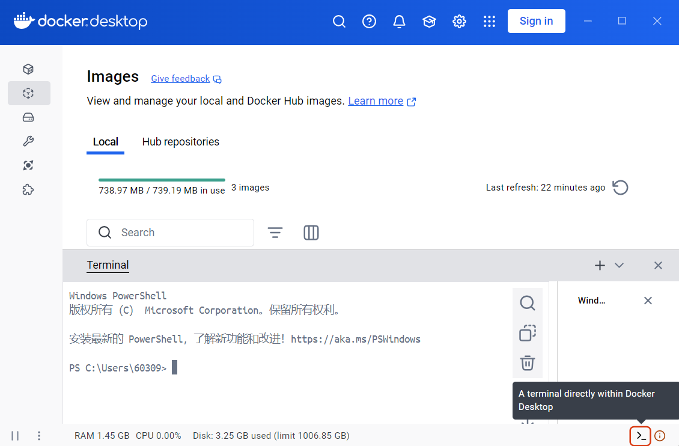Image resolution: width=679 pixels, height=446 pixels.
Task: Open the notifications bell
Action: (x=399, y=21)
